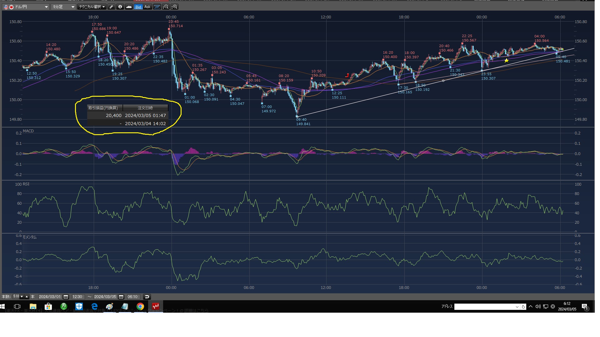This screenshot has height=337, width=600.
Task: Click the 注文日時 column header
Action: (x=145, y=108)
